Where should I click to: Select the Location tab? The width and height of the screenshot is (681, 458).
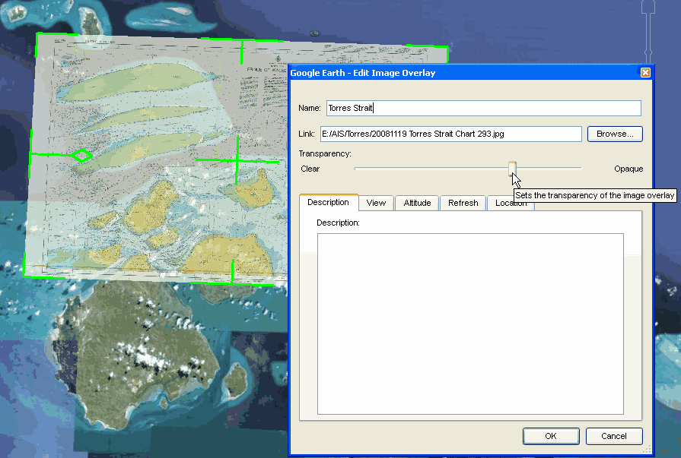point(510,203)
